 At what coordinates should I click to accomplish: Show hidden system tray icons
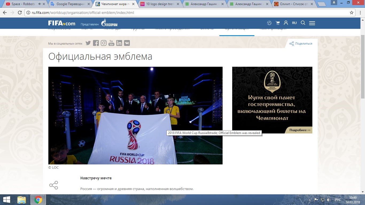pos(310,200)
